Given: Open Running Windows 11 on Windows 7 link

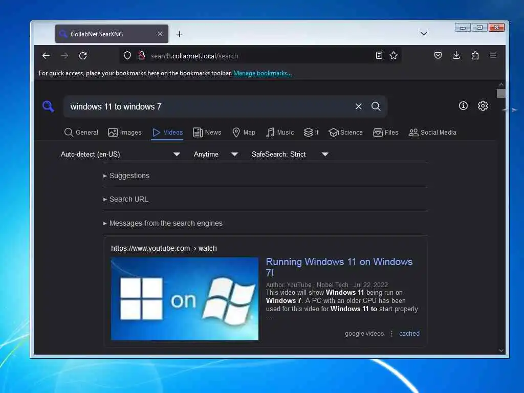Looking at the screenshot, I should point(339,267).
